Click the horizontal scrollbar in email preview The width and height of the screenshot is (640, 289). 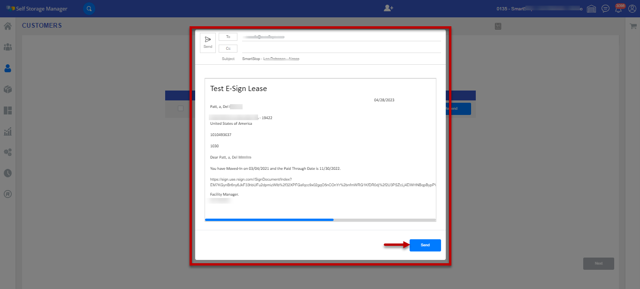[320, 220]
